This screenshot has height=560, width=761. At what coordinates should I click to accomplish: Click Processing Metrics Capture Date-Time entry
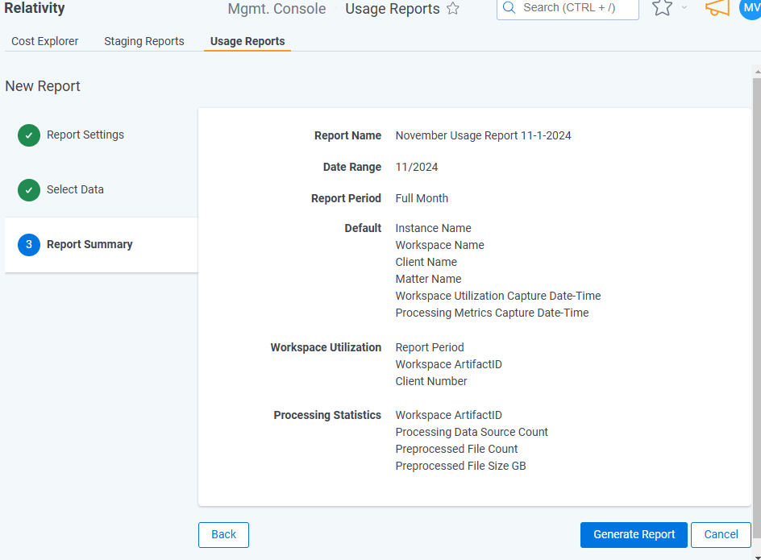point(492,313)
